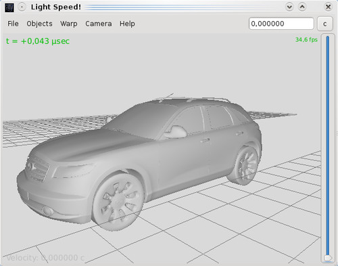Click the car's front grille emblem
The image size is (338, 266).
click(30, 167)
